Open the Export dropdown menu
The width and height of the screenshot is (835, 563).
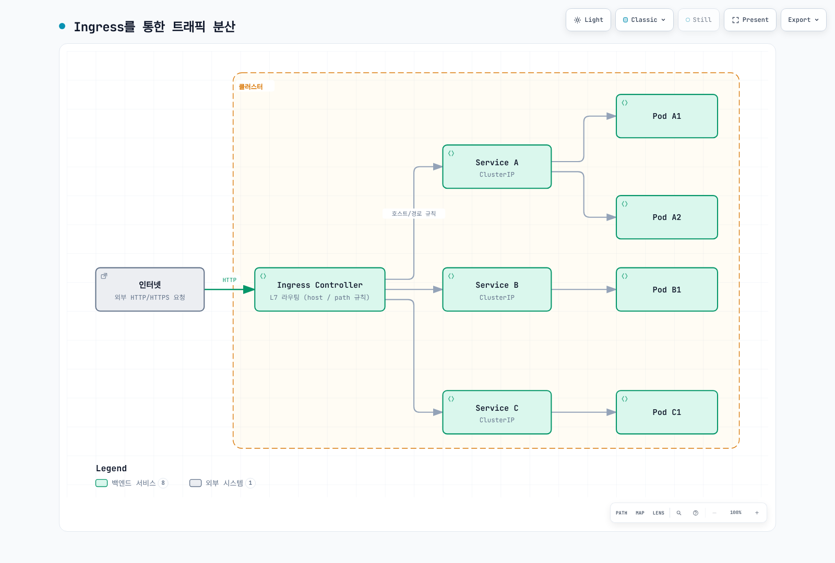pyautogui.click(x=804, y=20)
